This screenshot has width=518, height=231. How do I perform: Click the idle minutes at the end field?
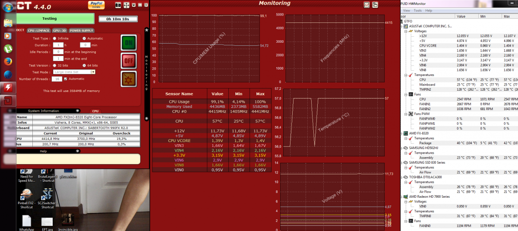[x=58, y=58]
